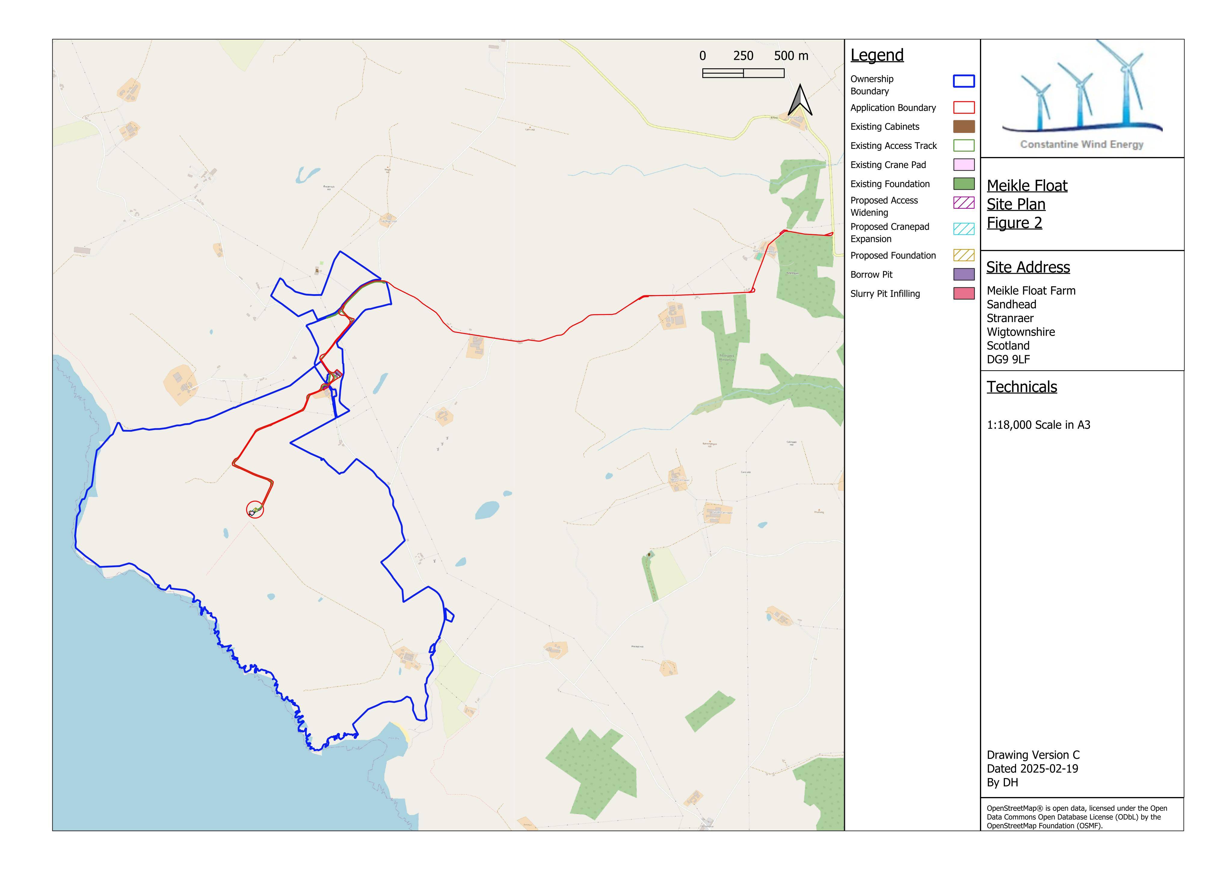Click the 'Dated 2025-02-19' text

(x=1032, y=768)
